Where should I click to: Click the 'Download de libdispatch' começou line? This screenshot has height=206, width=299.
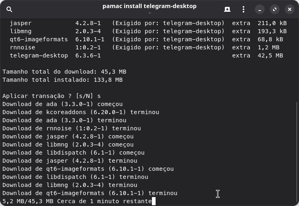click(x=73, y=153)
